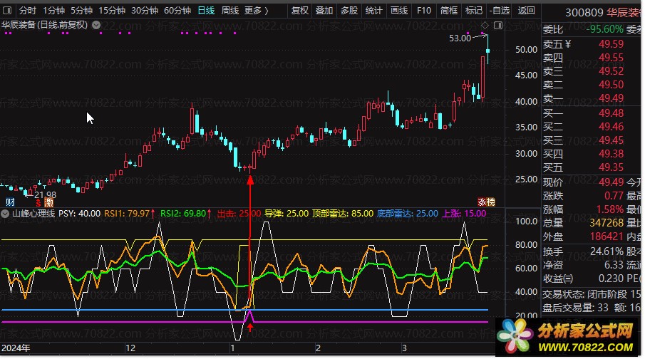Viewport: 645px width, 359px height.
Task: Select the 1分钟 period
Action: click(x=54, y=10)
